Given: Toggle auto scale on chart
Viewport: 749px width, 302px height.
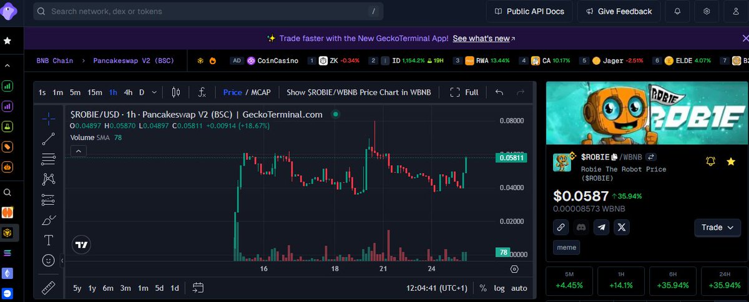Looking at the screenshot, I should 519,288.
